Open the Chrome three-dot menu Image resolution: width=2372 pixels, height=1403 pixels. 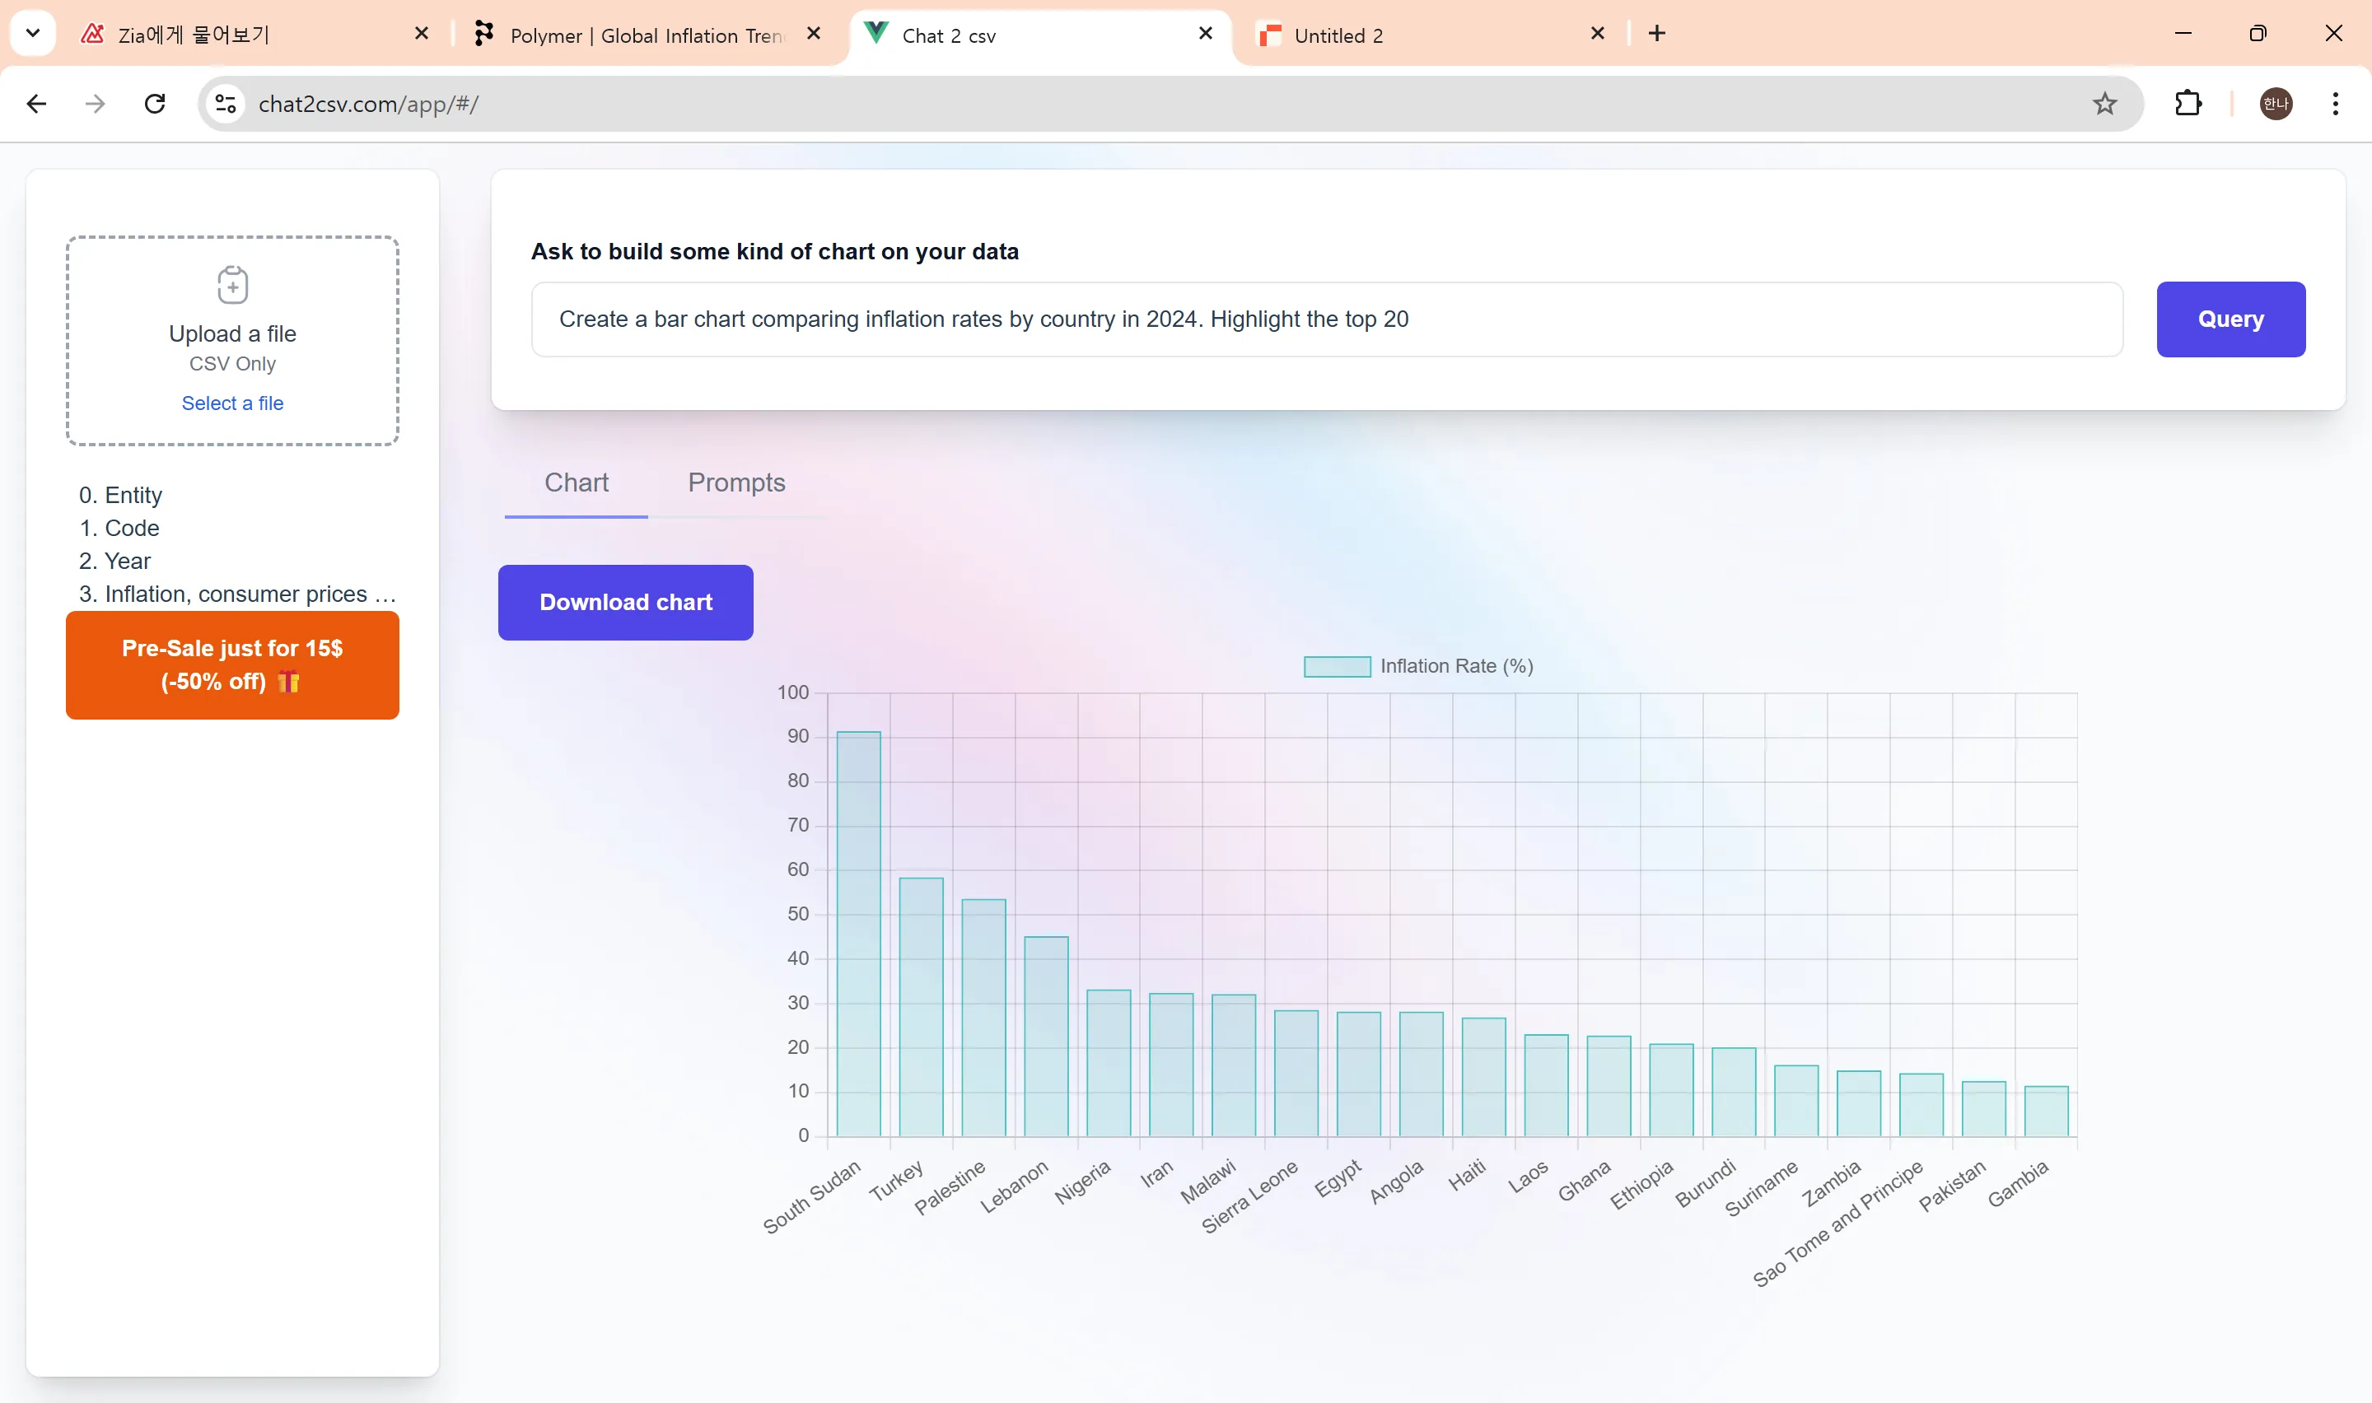pos(2334,104)
